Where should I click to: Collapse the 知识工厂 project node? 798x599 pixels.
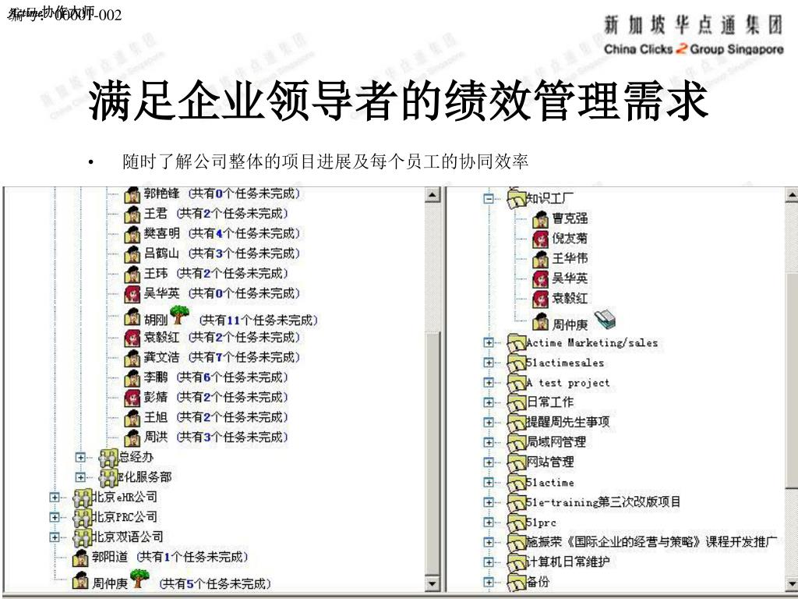[x=489, y=199]
